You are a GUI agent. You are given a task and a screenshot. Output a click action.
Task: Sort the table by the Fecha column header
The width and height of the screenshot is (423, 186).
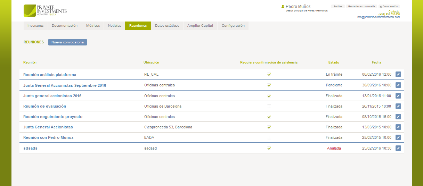tap(376, 62)
